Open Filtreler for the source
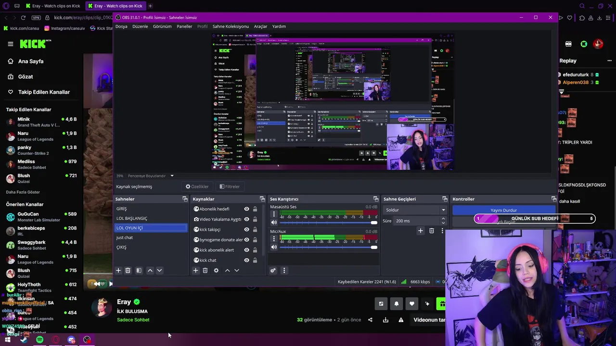The width and height of the screenshot is (616, 346). click(x=230, y=186)
